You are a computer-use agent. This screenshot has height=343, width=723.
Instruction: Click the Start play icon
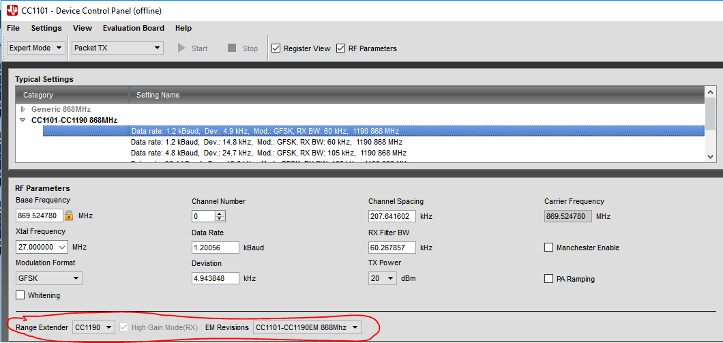181,48
